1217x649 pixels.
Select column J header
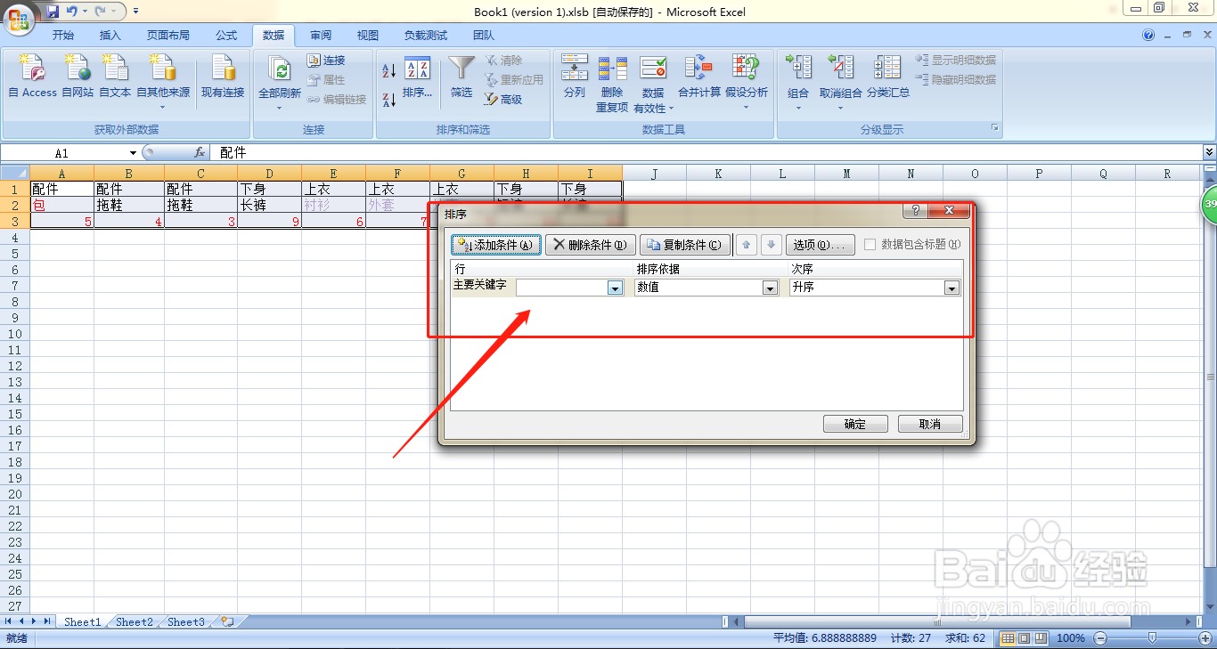[654, 174]
